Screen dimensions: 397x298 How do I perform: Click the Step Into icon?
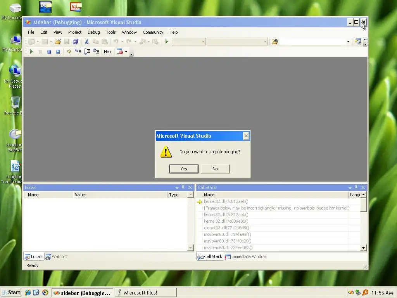coord(78,52)
